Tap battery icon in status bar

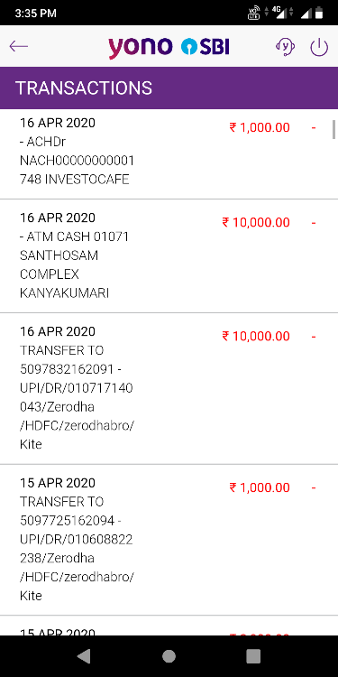(318, 13)
